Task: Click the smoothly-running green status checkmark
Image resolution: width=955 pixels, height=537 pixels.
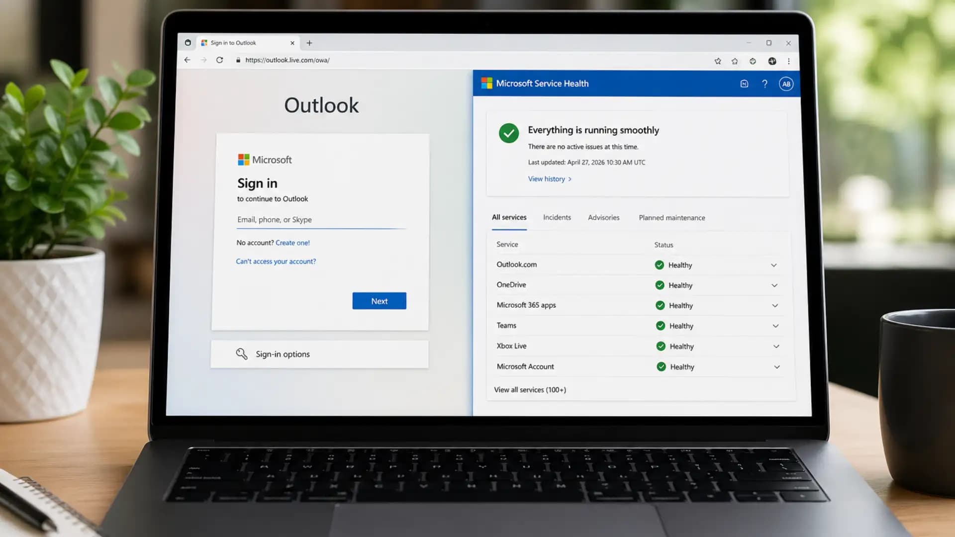Action: [508, 133]
